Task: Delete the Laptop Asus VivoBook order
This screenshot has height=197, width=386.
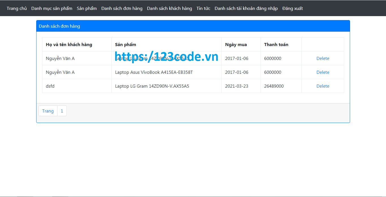Action: [323, 72]
